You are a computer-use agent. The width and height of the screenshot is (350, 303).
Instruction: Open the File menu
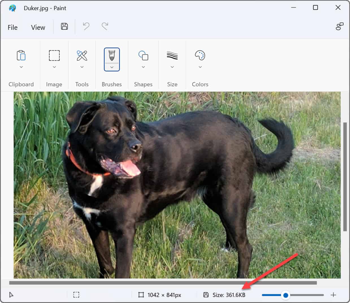pyautogui.click(x=12, y=27)
